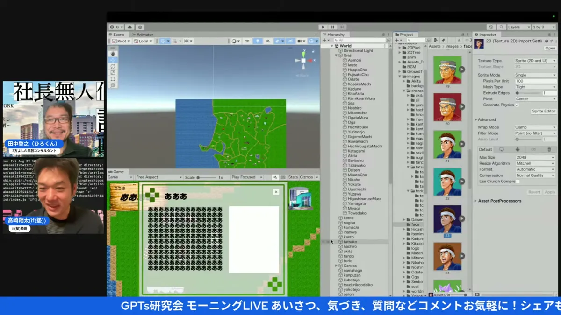Image resolution: width=561 pixels, height=315 pixels.
Task: Select the Hand (view) tool in Scene
Action: [x=113, y=54]
